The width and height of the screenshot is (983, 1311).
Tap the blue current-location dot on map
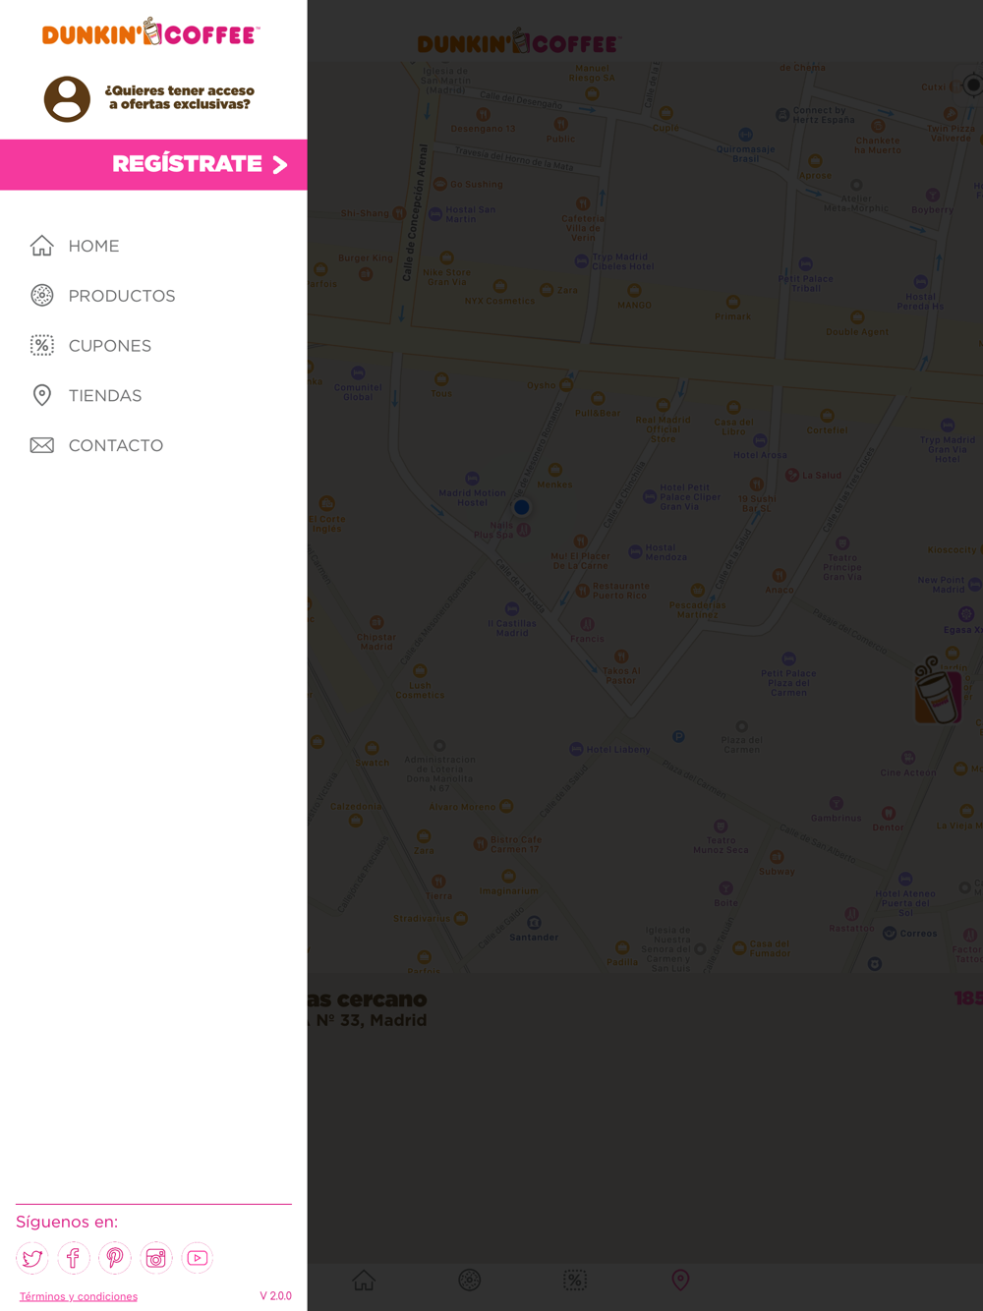click(x=522, y=507)
